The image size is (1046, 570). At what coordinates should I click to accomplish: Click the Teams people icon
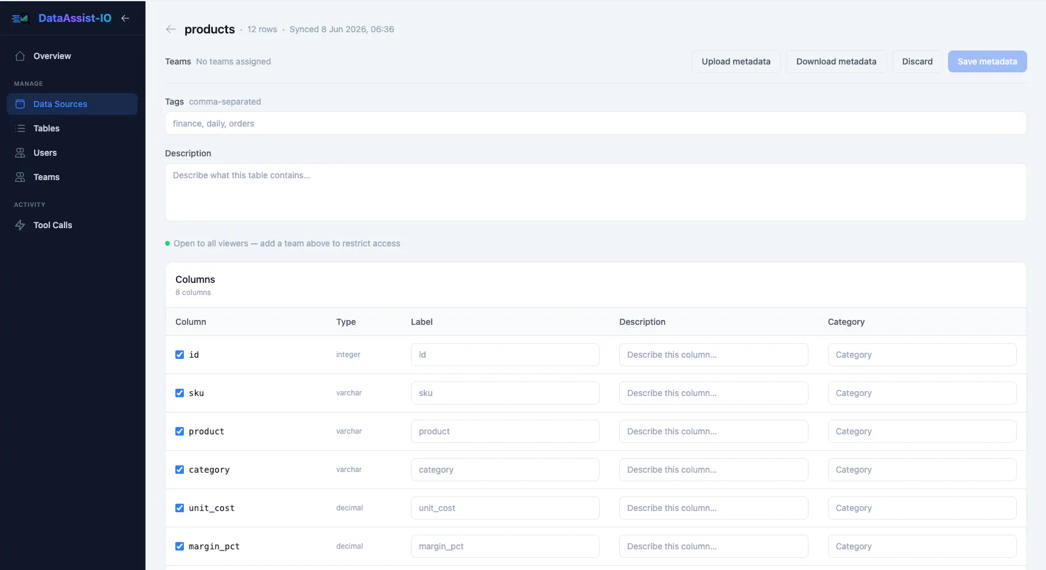pos(20,177)
